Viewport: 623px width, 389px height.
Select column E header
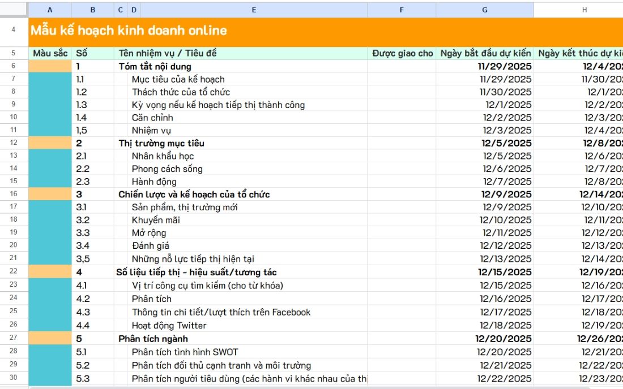[x=254, y=10]
